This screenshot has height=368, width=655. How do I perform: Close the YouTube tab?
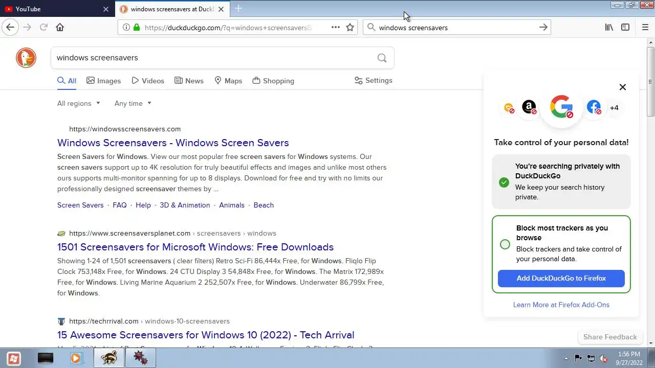(106, 9)
